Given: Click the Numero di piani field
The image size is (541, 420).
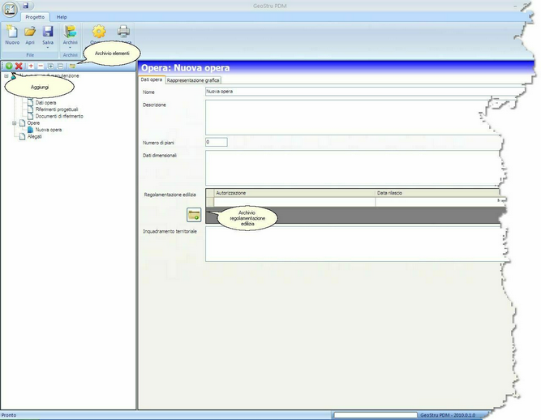Looking at the screenshot, I should click(217, 142).
